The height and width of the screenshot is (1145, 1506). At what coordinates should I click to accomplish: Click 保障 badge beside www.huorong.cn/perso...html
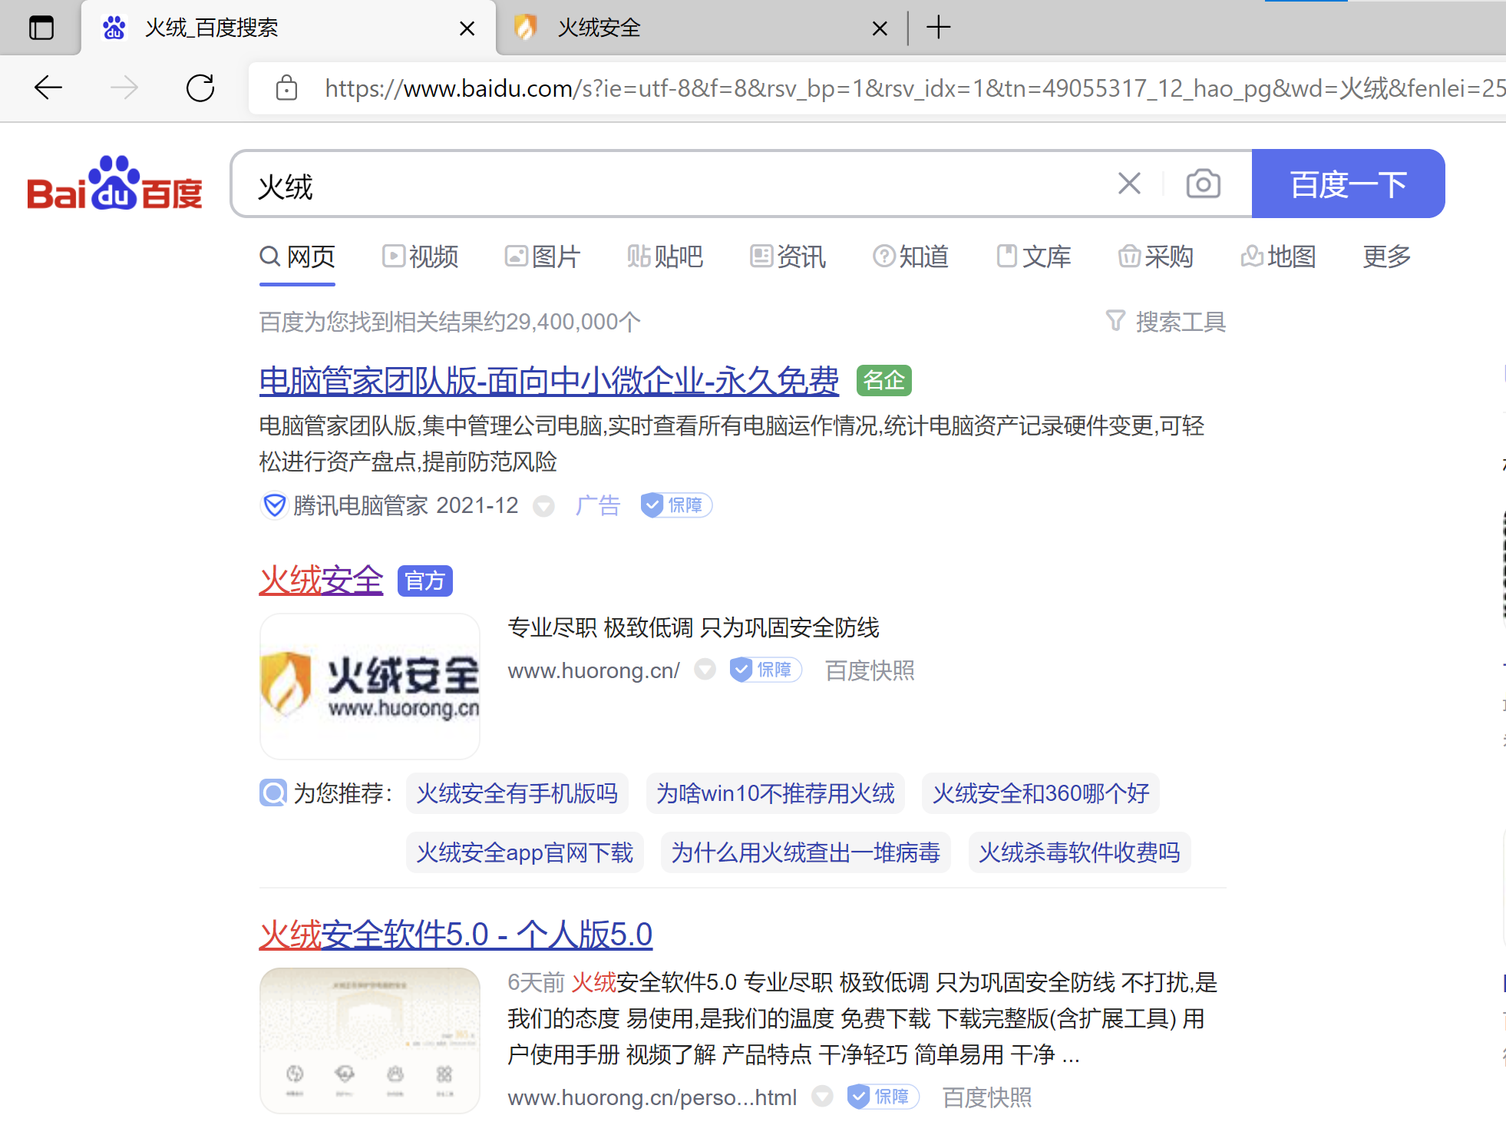click(883, 1097)
